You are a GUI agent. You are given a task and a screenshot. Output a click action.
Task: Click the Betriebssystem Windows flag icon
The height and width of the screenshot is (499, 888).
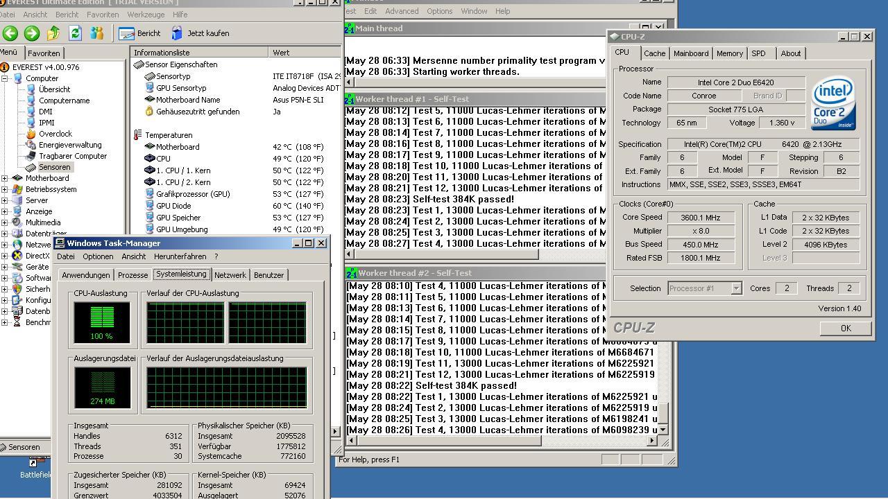point(17,189)
